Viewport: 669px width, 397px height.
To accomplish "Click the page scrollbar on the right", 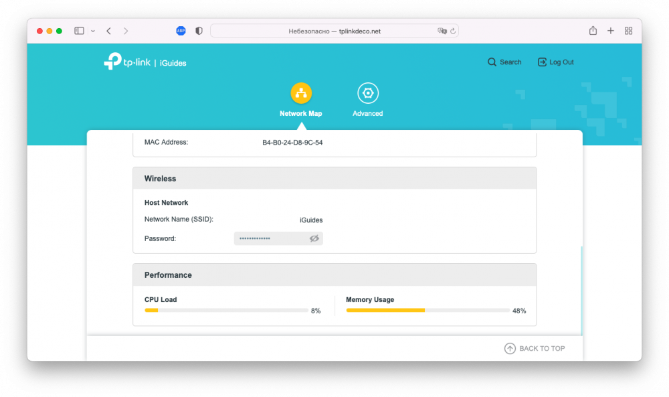I will [581, 291].
